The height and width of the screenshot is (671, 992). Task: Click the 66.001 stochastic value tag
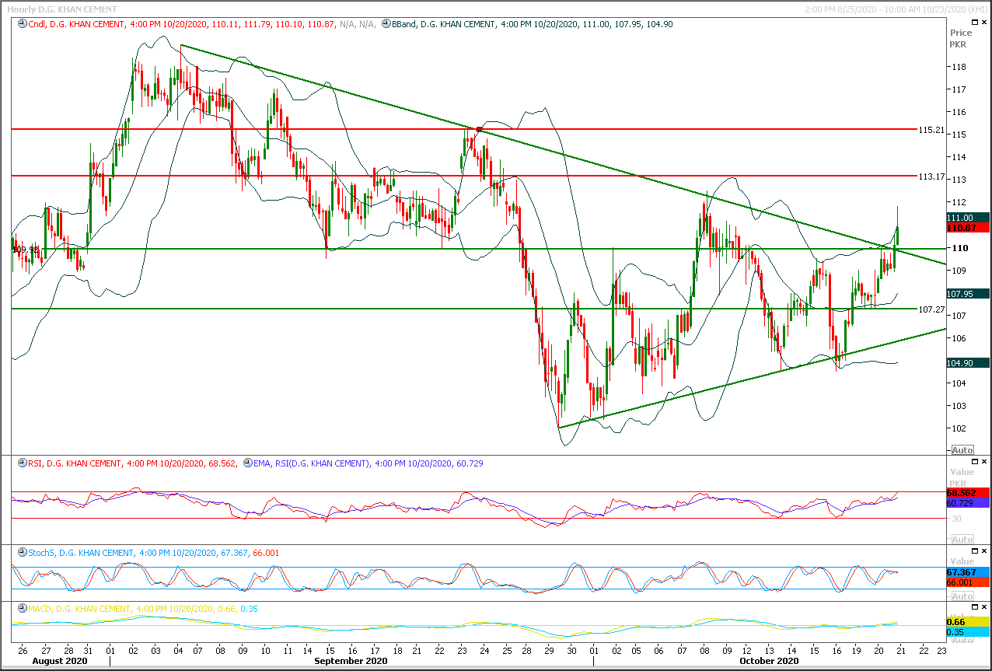point(967,582)
